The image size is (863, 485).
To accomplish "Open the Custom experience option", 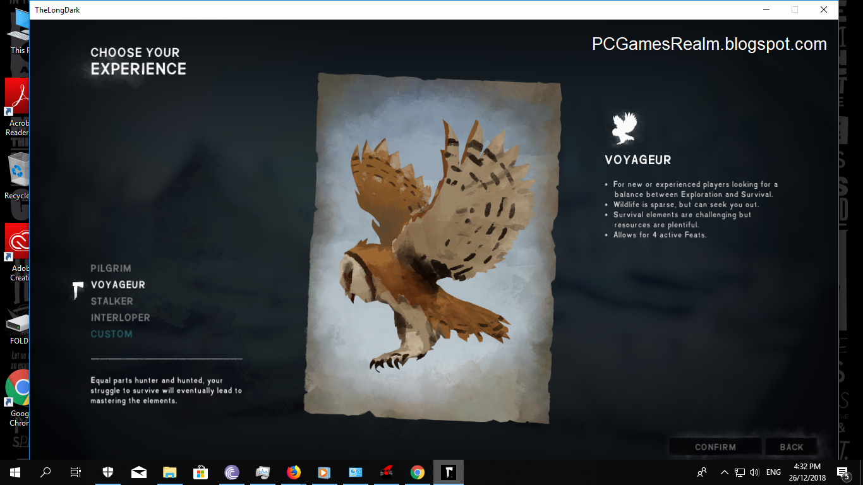I will 111,334.
